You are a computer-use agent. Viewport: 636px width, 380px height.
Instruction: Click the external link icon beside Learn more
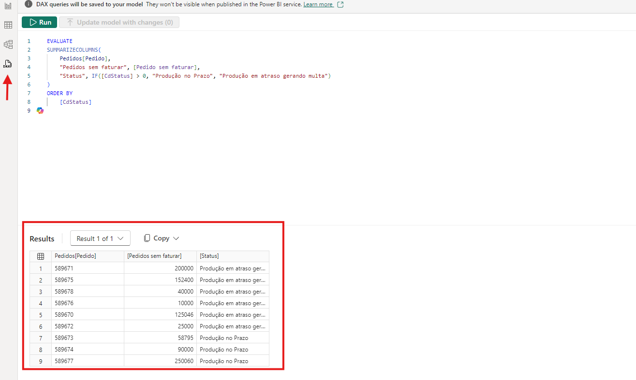[x=340, y=4]
